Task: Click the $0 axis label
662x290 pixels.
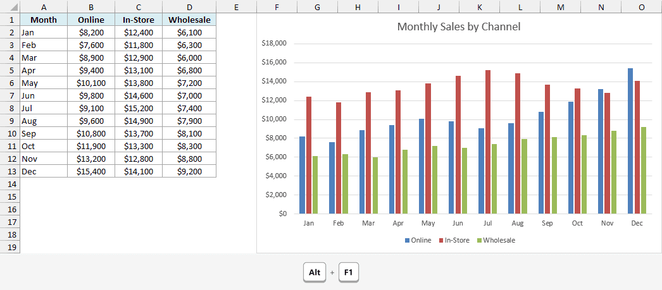Action: coord(282,214)
